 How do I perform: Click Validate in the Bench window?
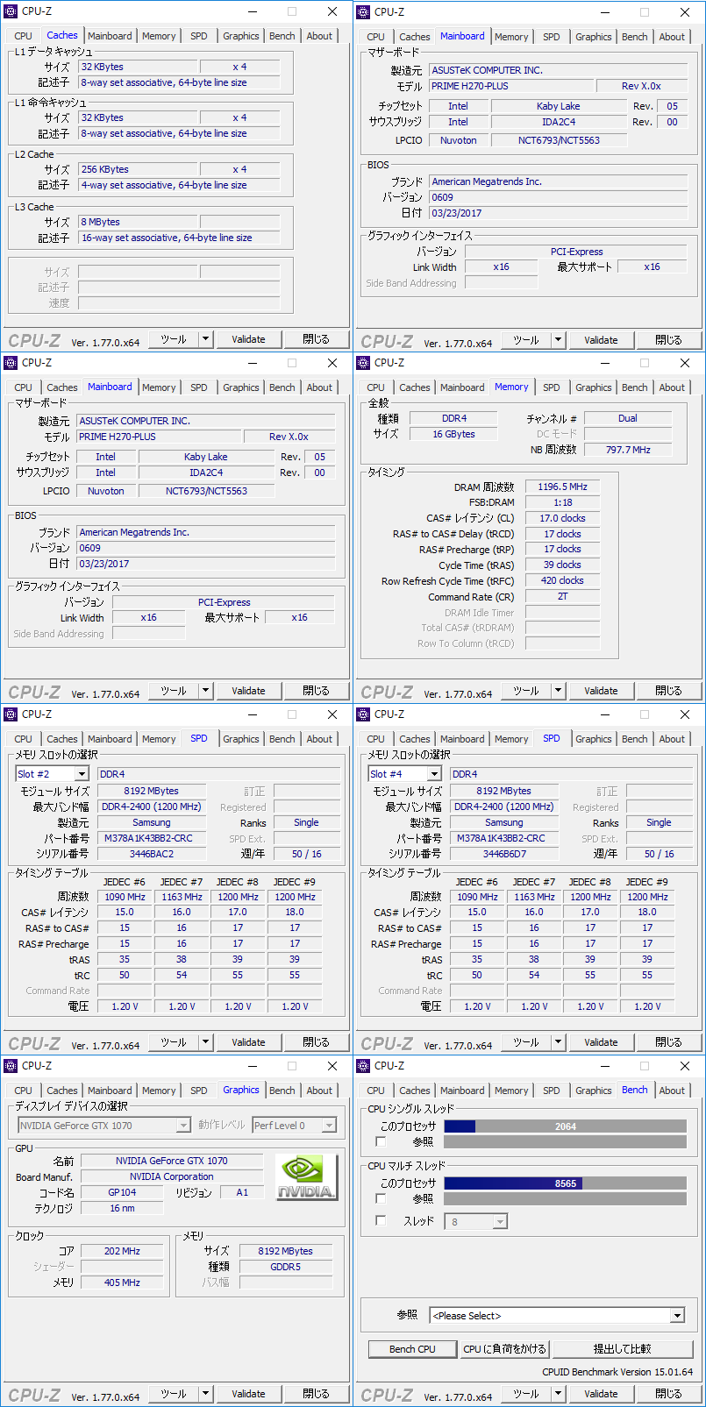[x=601, y=1394]
